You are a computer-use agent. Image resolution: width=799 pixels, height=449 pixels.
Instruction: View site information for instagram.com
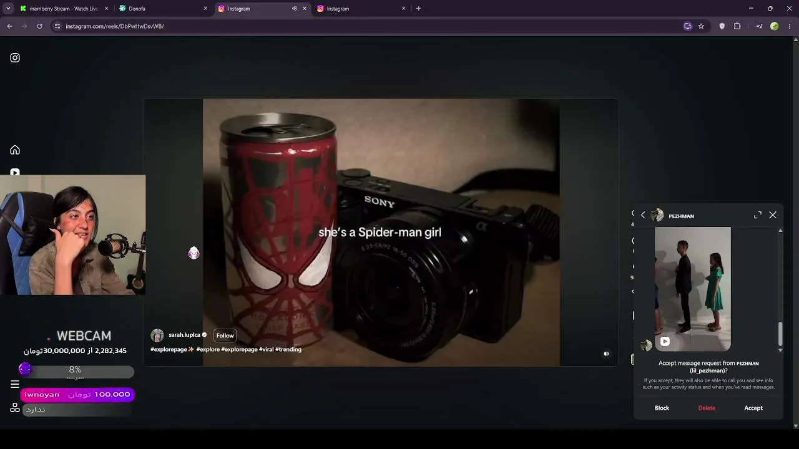click(x=57, y=26)
